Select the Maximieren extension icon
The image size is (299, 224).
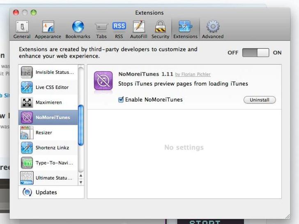[27, 102]
